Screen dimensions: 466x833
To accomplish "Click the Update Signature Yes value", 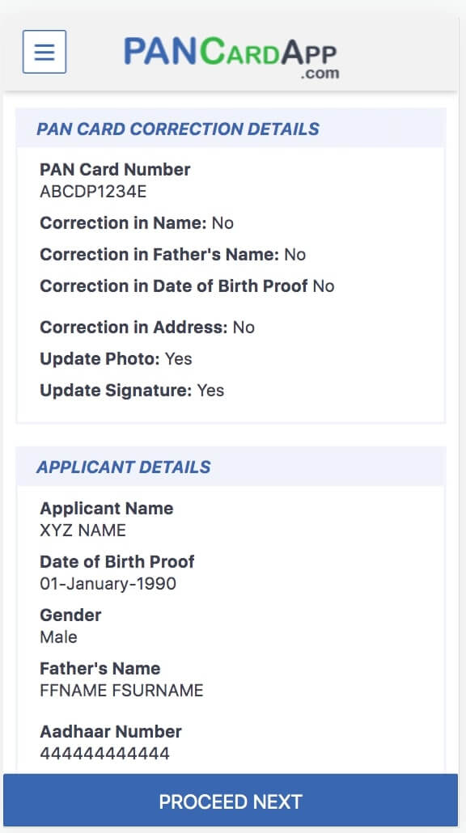I will tap(210, 391).
